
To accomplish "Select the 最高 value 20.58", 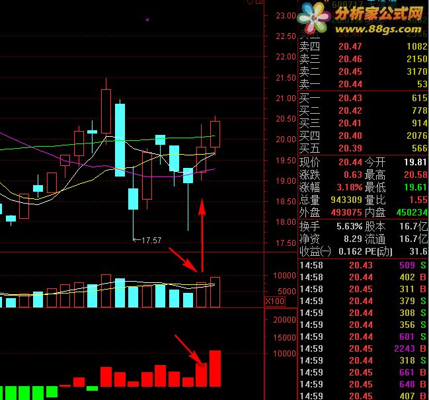I will 415,175.
